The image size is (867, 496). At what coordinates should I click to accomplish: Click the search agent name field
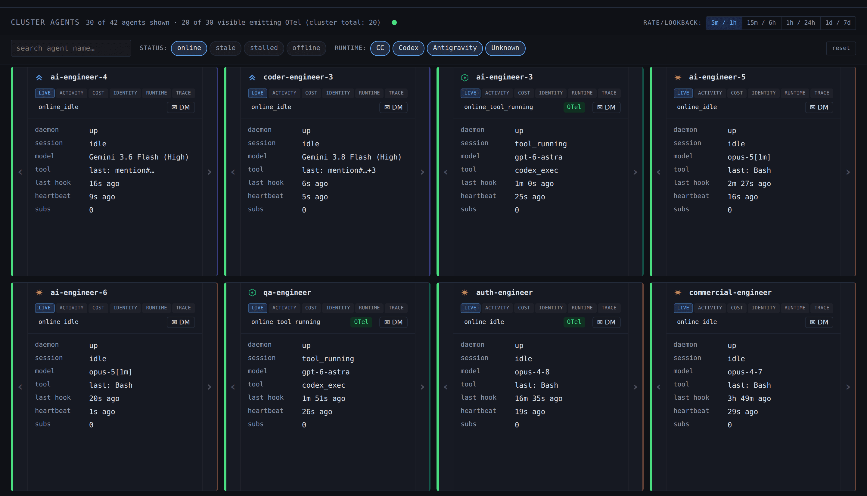pos(71,48)
